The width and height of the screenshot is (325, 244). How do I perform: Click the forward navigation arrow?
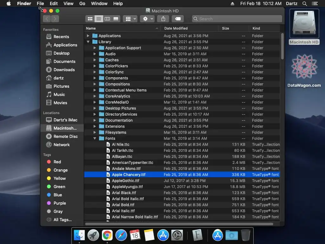(x=55, y=19)
